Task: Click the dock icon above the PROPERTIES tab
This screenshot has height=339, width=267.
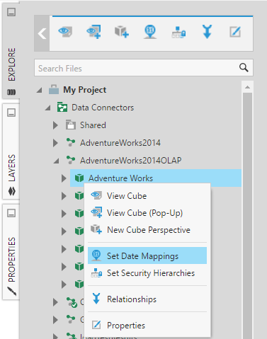Action: [x=11, y=213]
